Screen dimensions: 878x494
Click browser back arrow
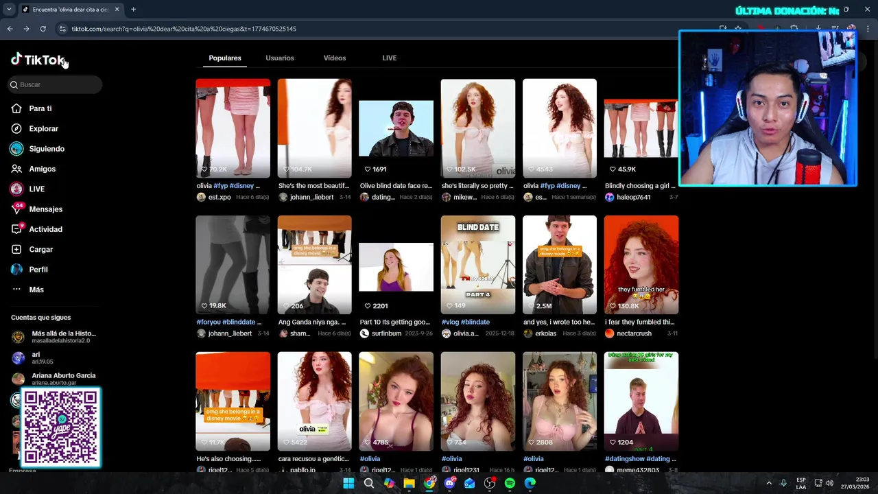(x=10, y=29)
